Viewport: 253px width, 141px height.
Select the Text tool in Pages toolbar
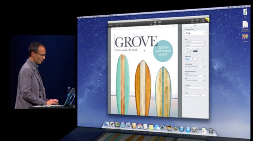(151, 23)
